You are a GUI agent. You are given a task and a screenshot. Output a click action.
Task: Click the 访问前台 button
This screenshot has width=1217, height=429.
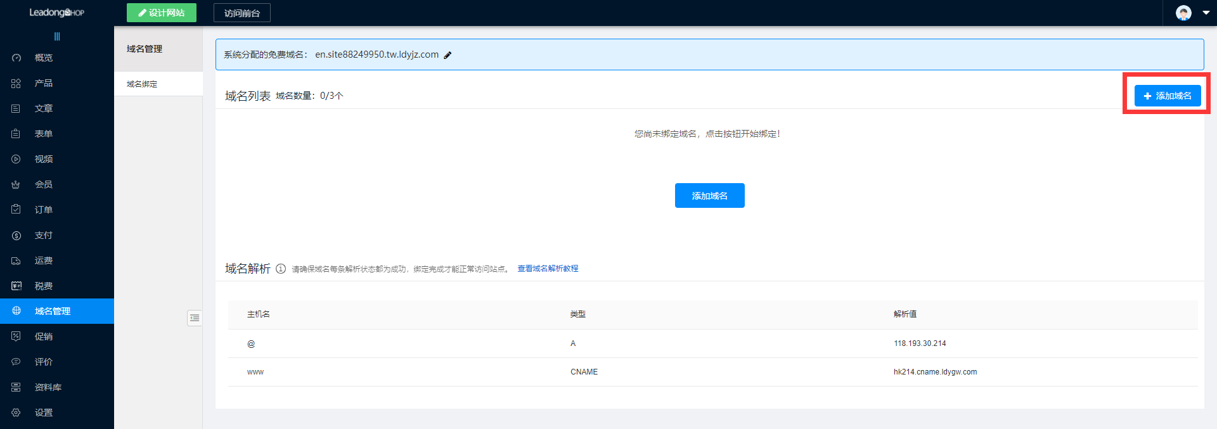[x=242, y=13]
